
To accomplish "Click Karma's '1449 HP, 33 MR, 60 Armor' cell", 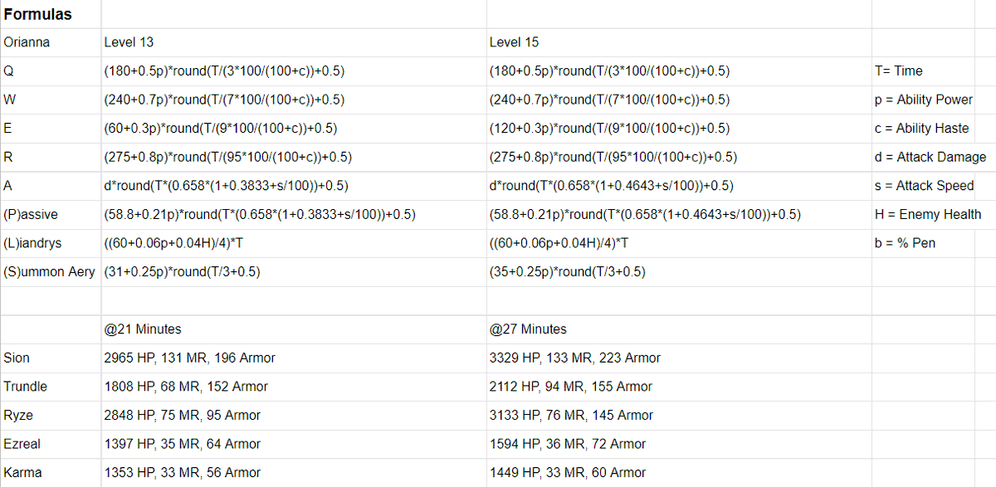I will pyautogui.click(x=678, y=473).
